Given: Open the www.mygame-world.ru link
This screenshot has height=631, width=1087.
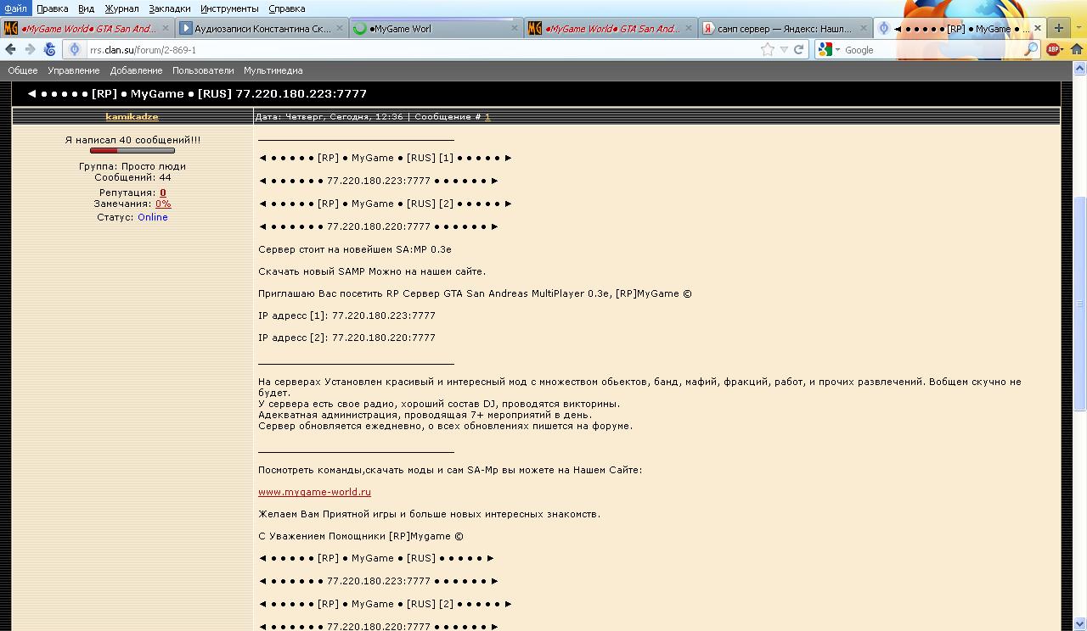Looking at the screenshot, I should click(314, 492).
